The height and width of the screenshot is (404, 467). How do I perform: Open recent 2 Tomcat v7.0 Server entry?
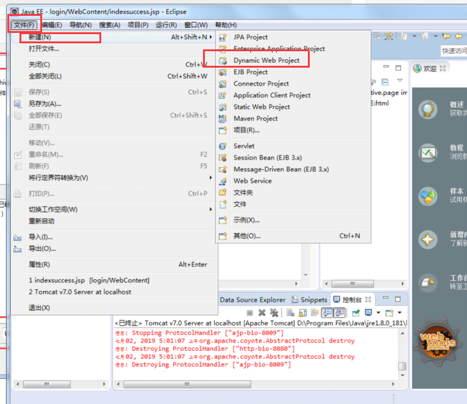[x=114, y=292]
